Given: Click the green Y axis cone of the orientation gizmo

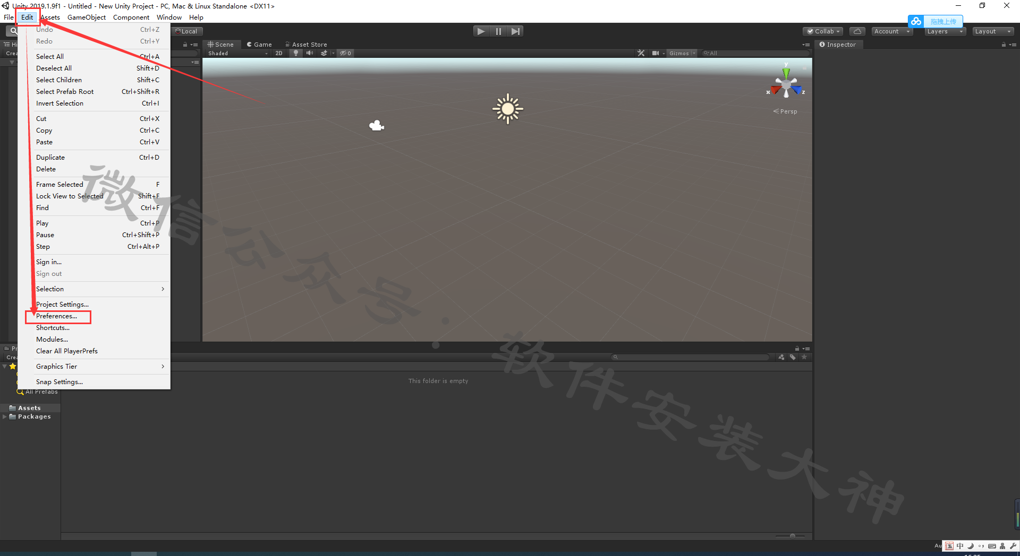Looking at the screenshot, I should (786, 73).
